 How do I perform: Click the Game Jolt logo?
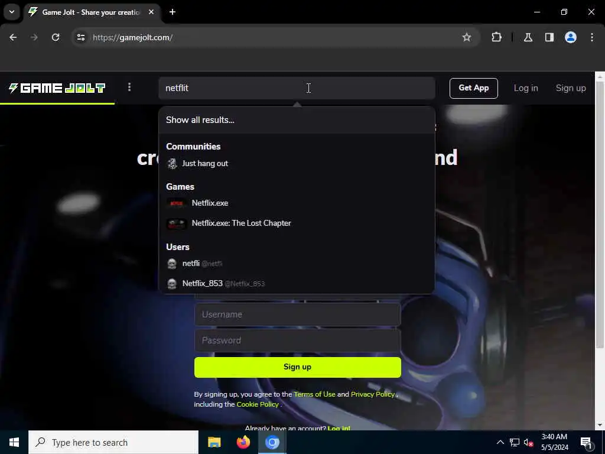click(x=57, y=88)
